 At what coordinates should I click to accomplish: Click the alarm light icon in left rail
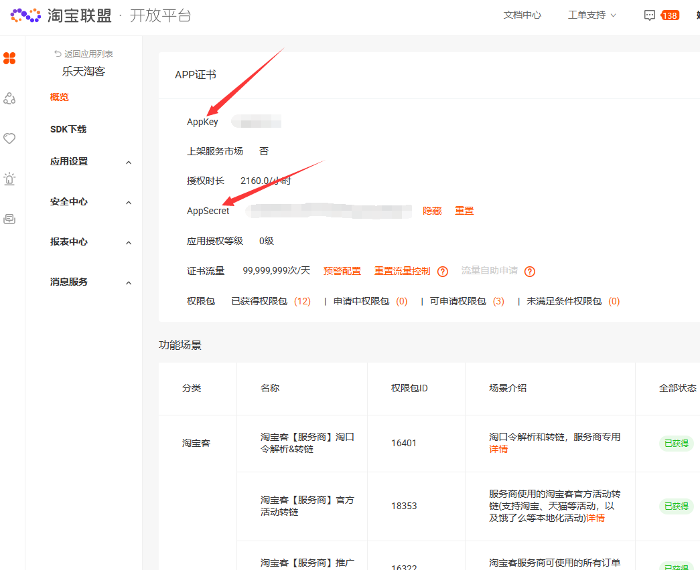(x=9, y=179)
